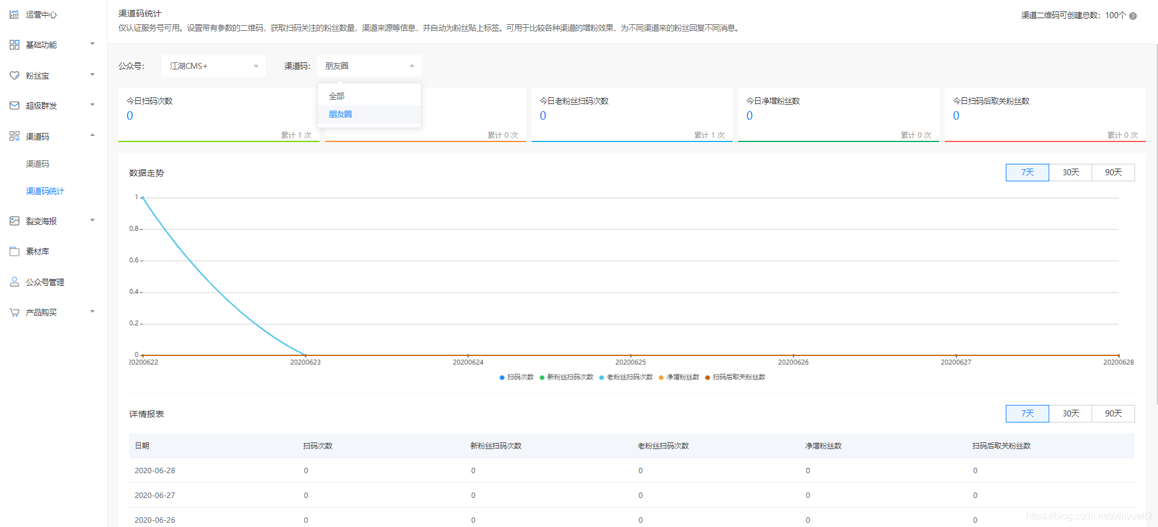
Task: Click the 2020-06-27 table row date
Action: tap(155, 495)
